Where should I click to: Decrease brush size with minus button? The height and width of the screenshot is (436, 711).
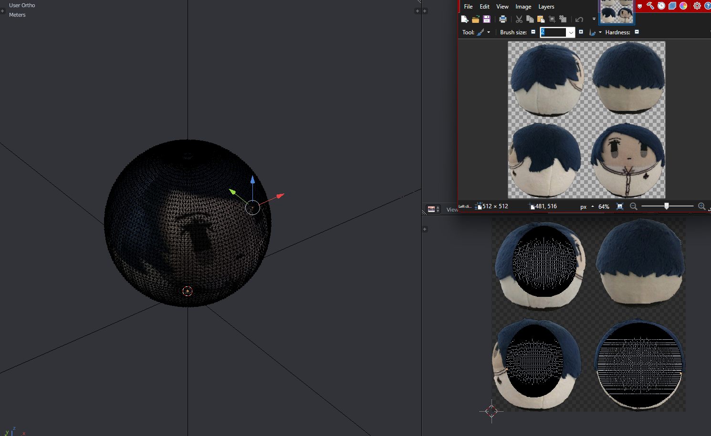pos(533,32)
